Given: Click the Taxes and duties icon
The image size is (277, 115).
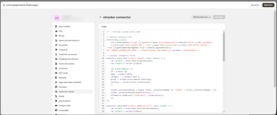Looking at the screenshot, I should coord(56,64).
